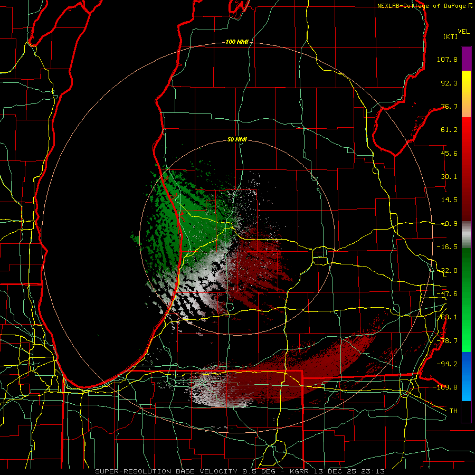
Task: Click the [KT] units label
Action: [x=451, y=36]
